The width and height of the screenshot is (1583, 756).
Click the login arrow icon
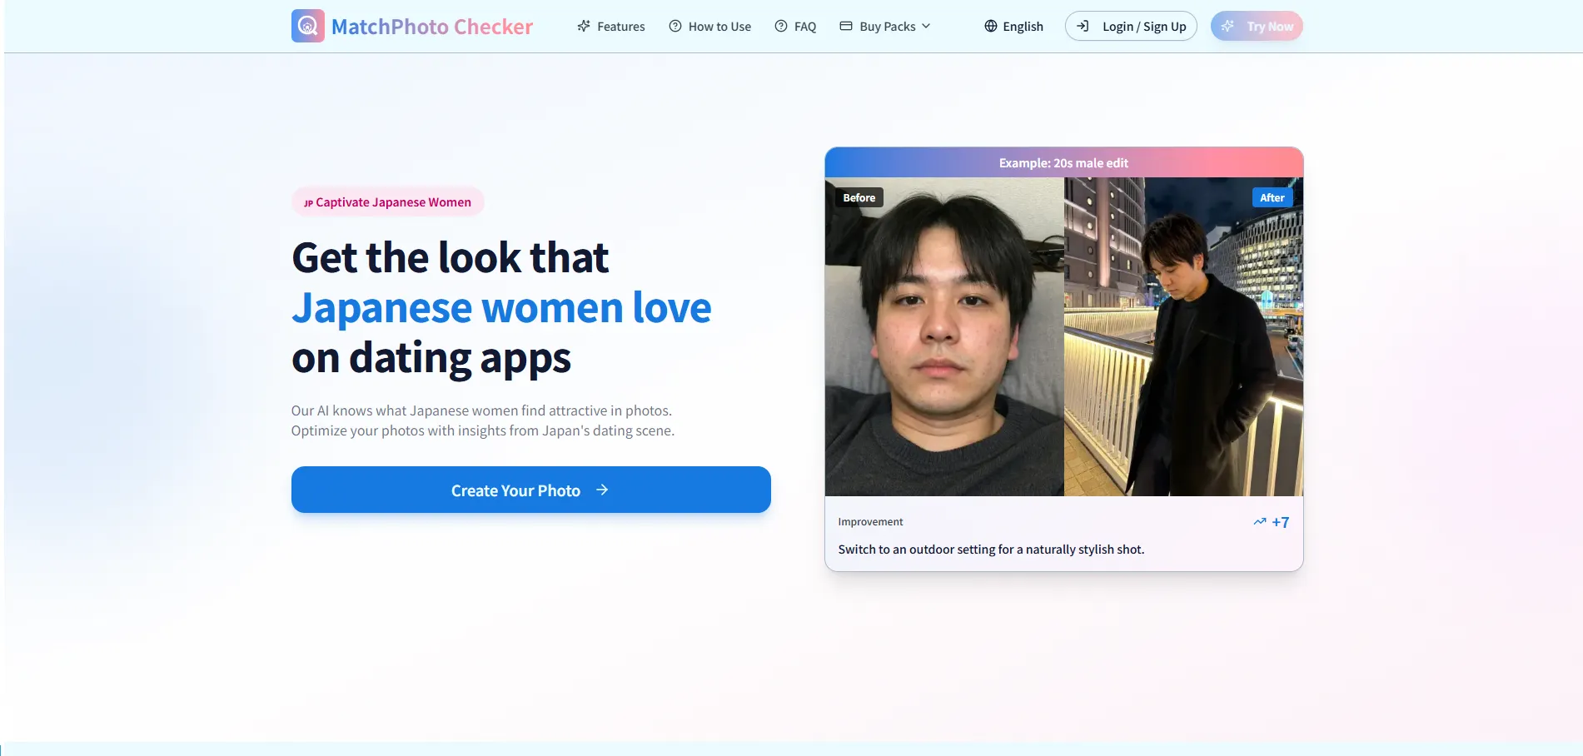1083,26
